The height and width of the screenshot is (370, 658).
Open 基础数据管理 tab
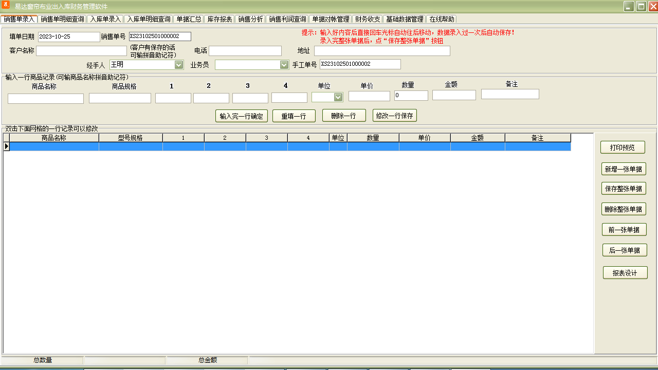coord(405,19)
